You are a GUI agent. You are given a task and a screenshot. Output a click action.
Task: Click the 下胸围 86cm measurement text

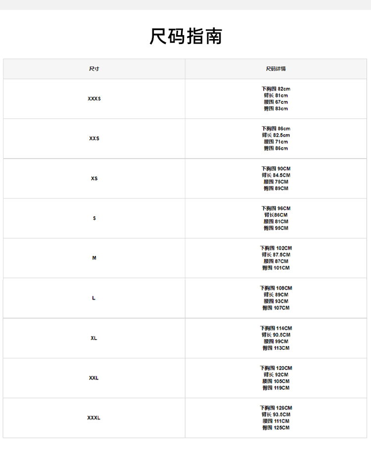276,129
